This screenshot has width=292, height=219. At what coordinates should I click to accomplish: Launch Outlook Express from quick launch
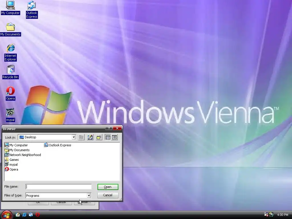[x=31, y=215]
